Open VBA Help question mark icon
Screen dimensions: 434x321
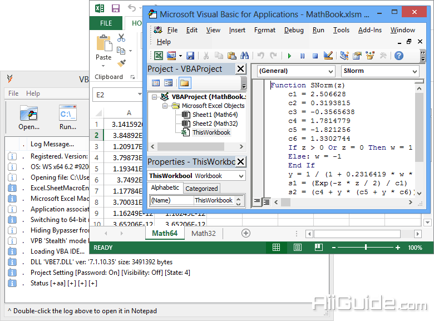pyautogui.click(x=399, y=56)
